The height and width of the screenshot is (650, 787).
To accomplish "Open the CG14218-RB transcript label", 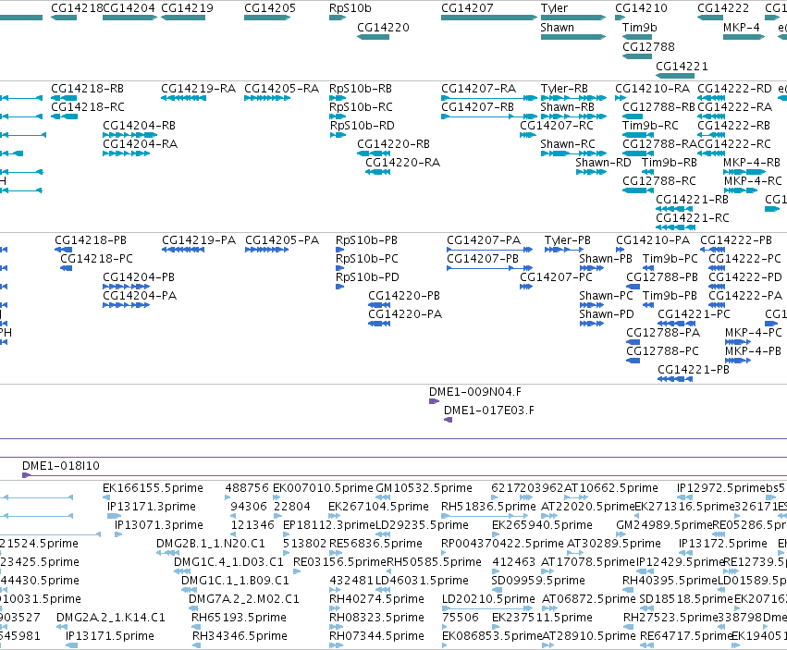I will [87, 89].
